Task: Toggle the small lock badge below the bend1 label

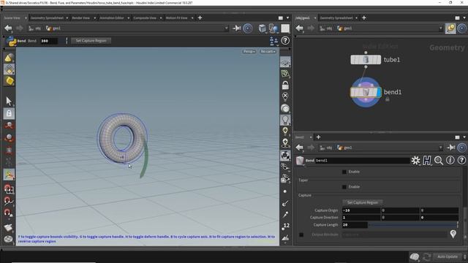Action: pyautogui.click(x=387, y=99)
